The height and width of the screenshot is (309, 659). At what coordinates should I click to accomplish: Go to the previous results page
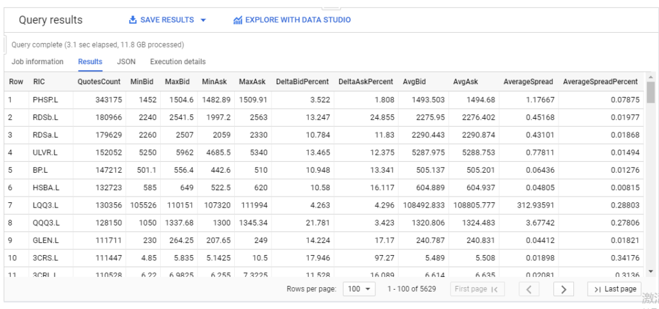tap(528, 289)
